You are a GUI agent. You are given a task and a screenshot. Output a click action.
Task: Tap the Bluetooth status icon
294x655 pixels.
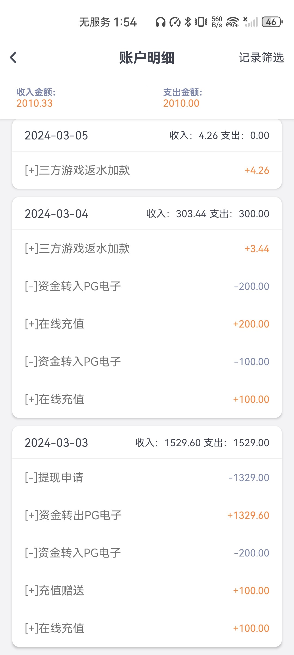[188, 22]
